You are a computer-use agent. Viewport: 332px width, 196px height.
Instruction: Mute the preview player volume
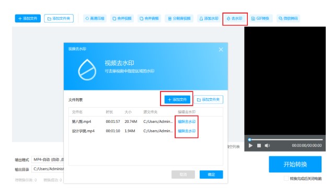tap(267, 146)
